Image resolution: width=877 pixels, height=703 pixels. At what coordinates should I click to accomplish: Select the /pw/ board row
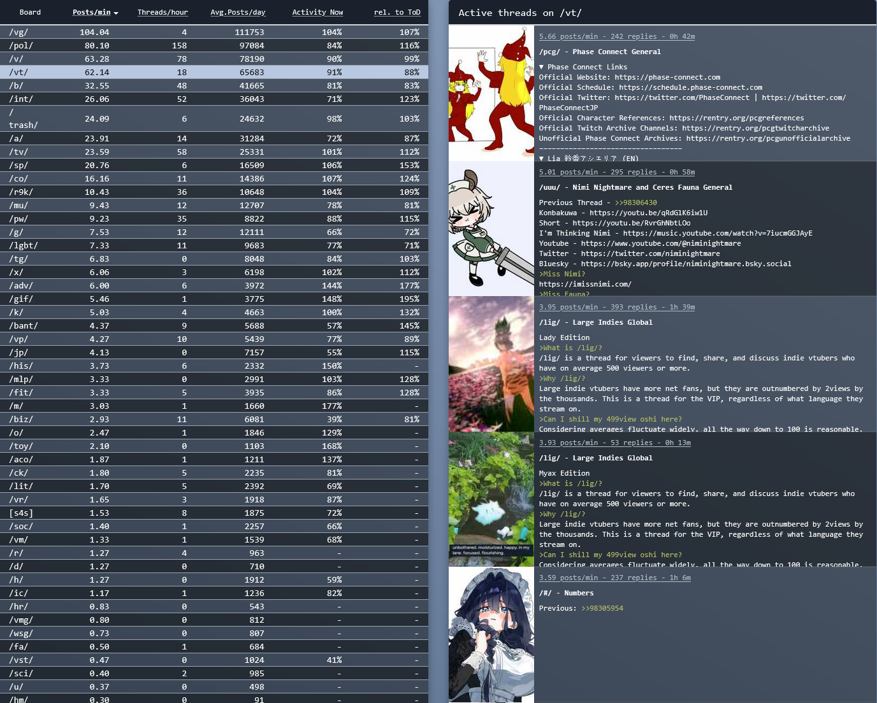pos(214,218)
